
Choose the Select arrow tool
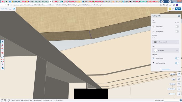click(2, 42)
